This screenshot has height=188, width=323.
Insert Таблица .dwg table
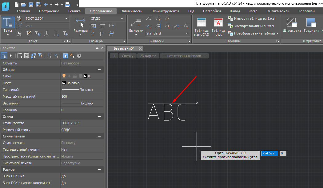coord(218,27)
